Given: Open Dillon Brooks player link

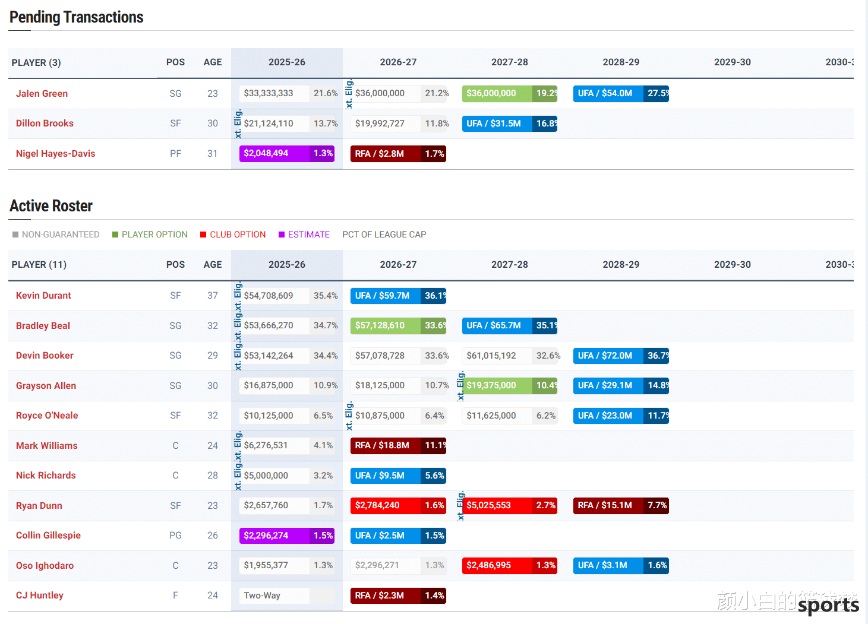Looking at the screenshot, I should [45, 123].
